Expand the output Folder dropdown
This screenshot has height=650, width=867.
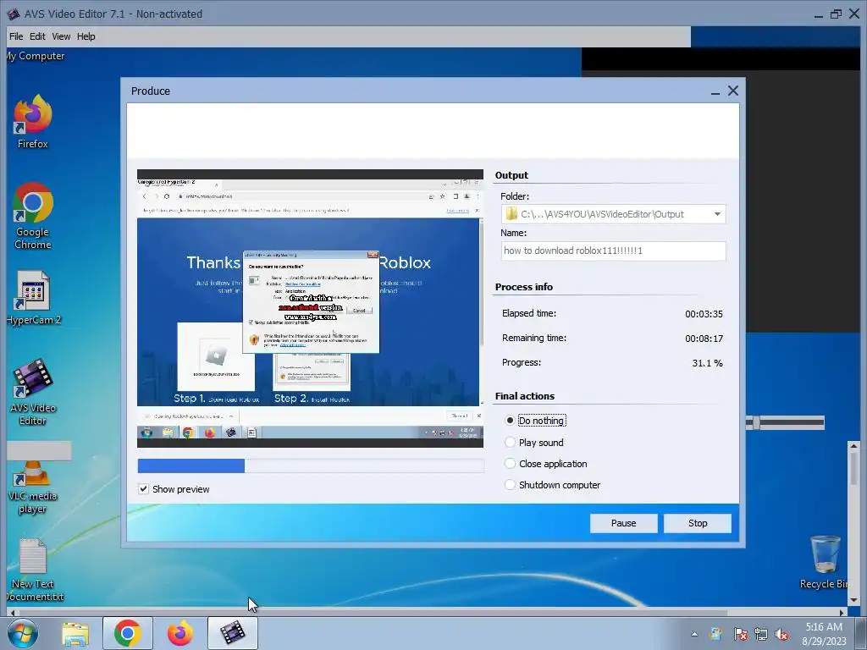717,214
